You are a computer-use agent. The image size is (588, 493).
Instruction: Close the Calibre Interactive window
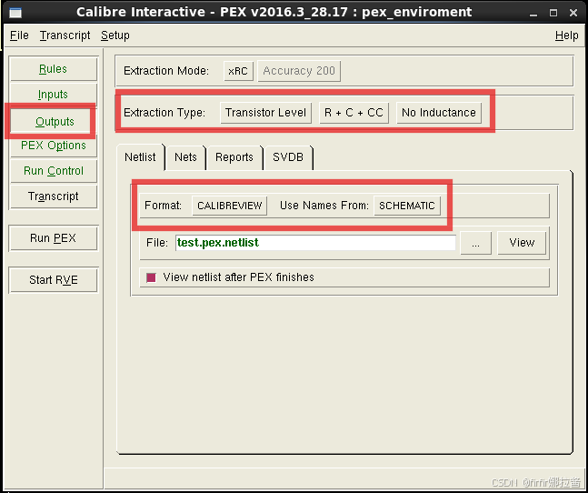click(573, 13)
